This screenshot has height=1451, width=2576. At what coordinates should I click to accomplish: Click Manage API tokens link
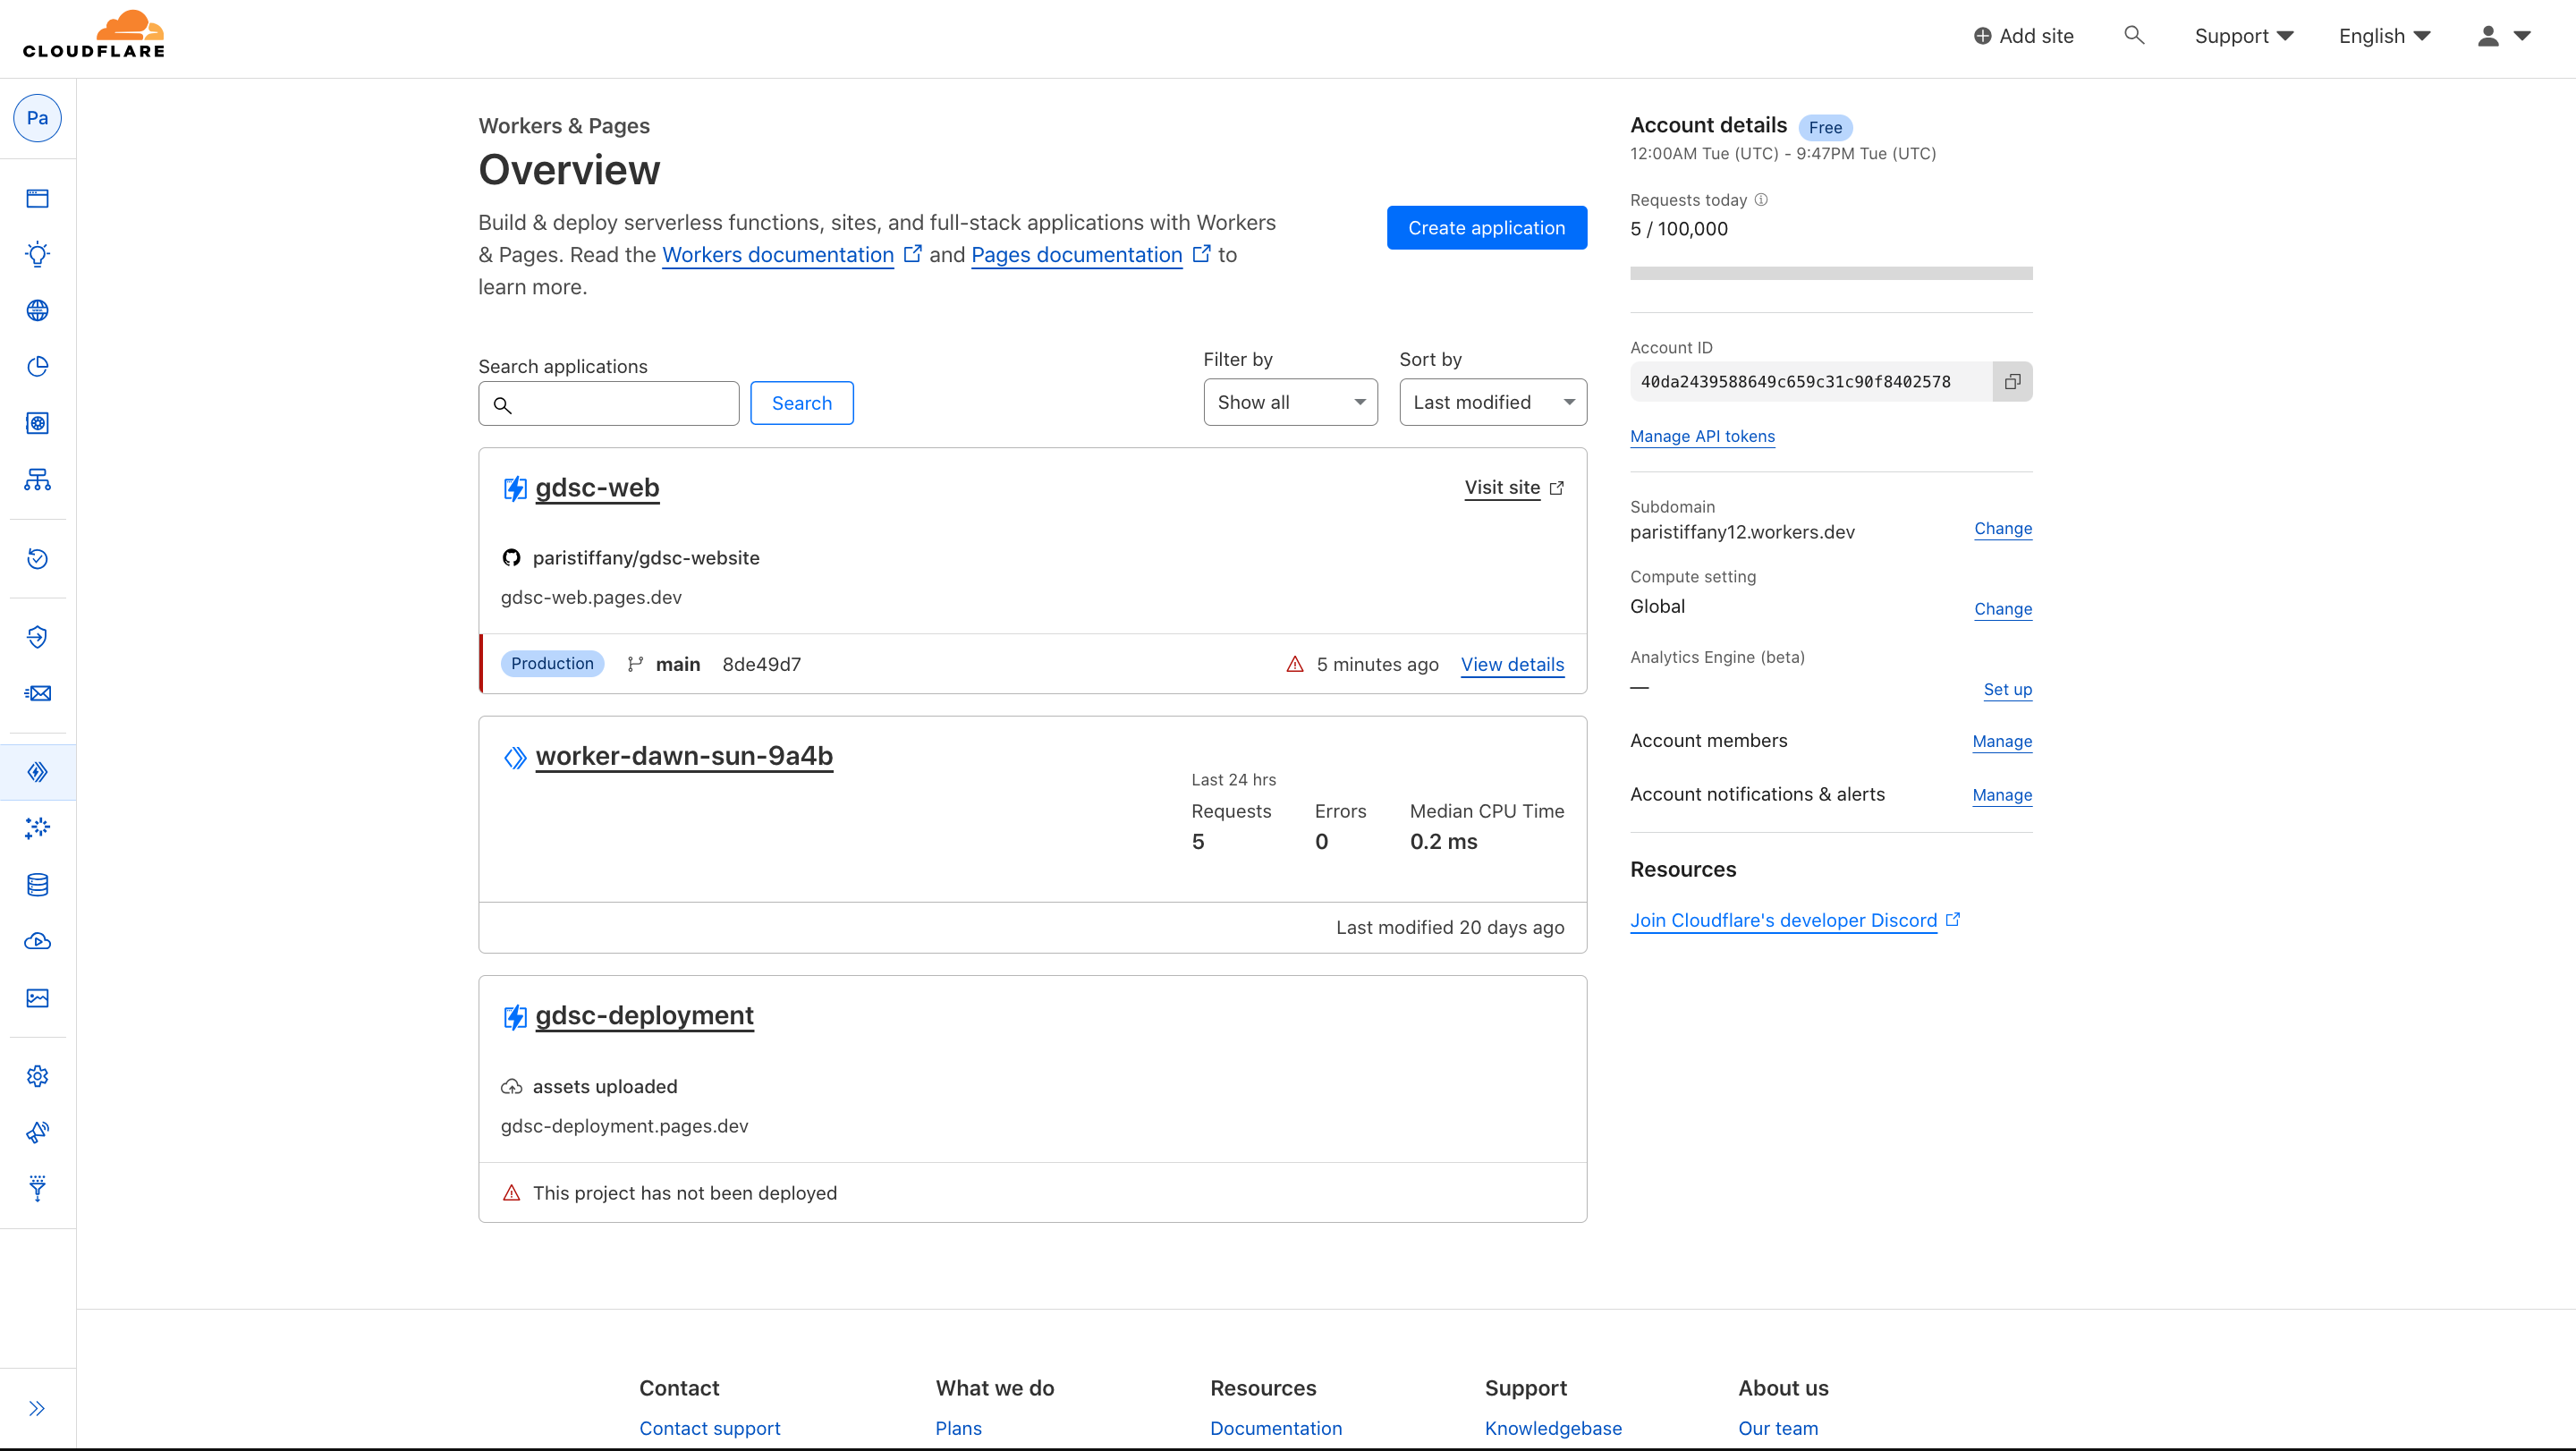pyautogui.click(x=1702, y=436)
